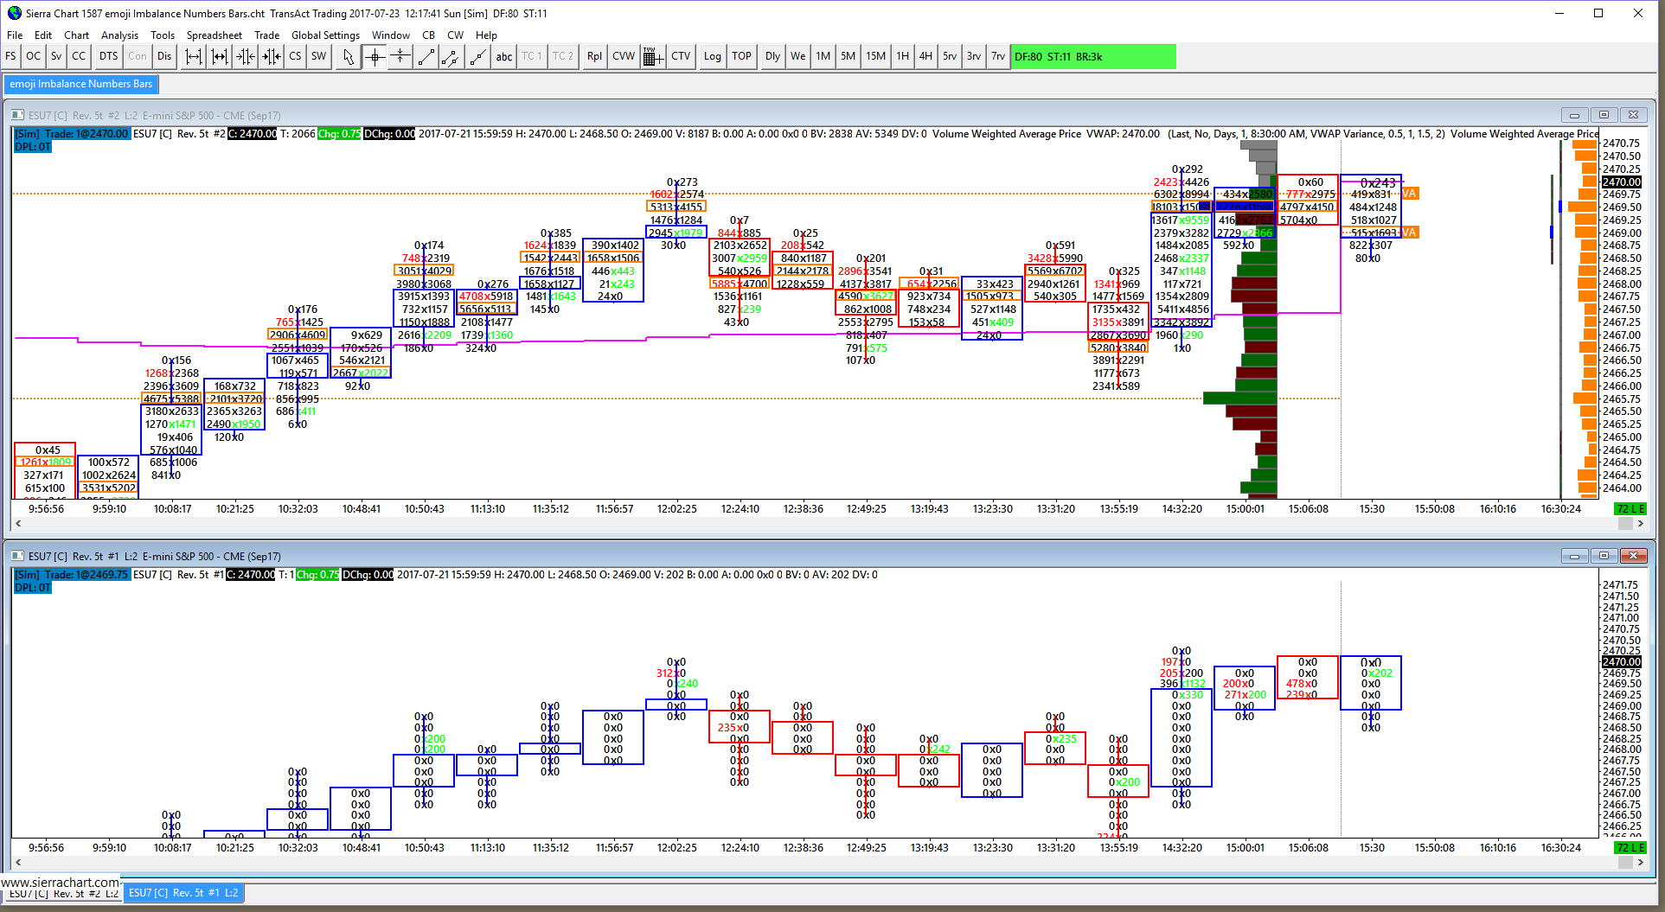
Task: Select the pointer arrow tool
Action: click(x=349, y=56)
